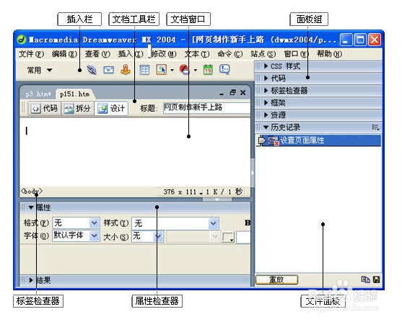Open the 样式 dropdown

(x=214, y=223)
